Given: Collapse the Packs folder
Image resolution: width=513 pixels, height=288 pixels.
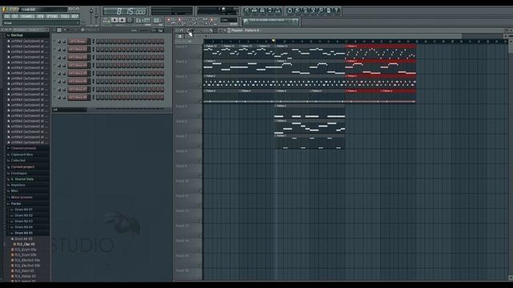Looking at the screenshot, I should [x=16, y=203].
